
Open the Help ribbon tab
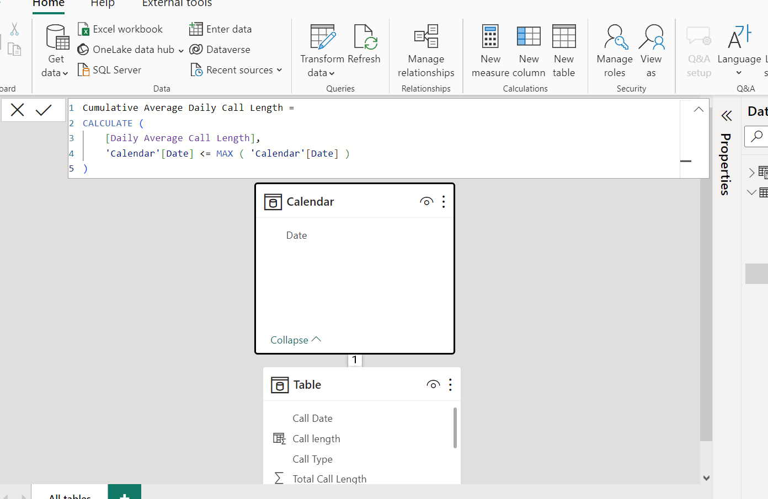pos(103,3)
